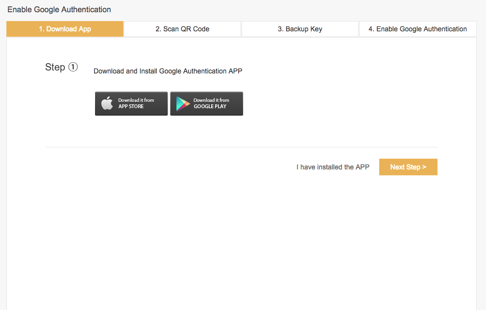Click the 'Enable Google Authentication' page title
The width and height of the screenshot is (486, 310).
[x=59, y=10]
